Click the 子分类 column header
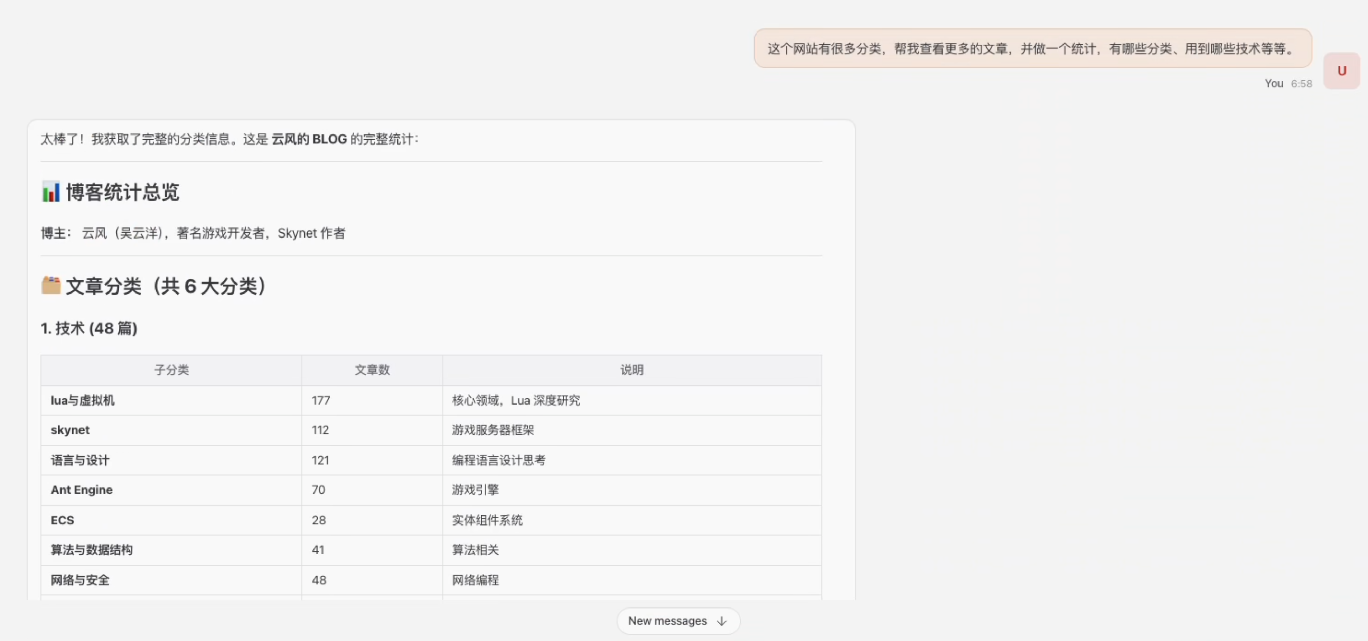The image size is (1368, 641). click(171, 370)
